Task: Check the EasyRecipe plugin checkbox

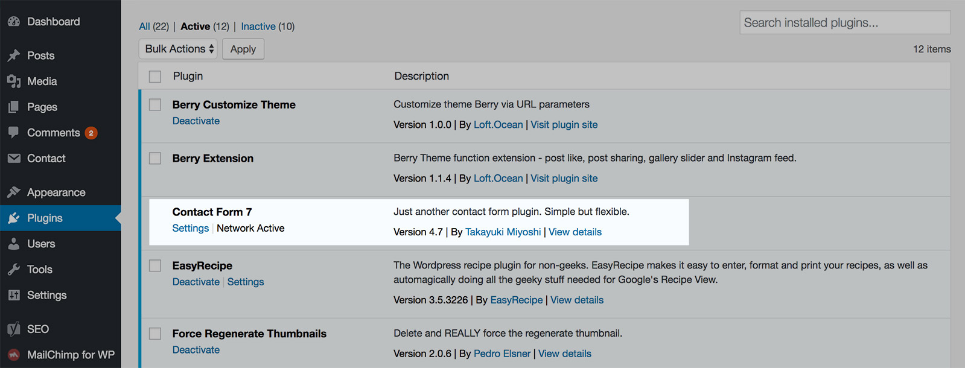Action: [155, 265]
